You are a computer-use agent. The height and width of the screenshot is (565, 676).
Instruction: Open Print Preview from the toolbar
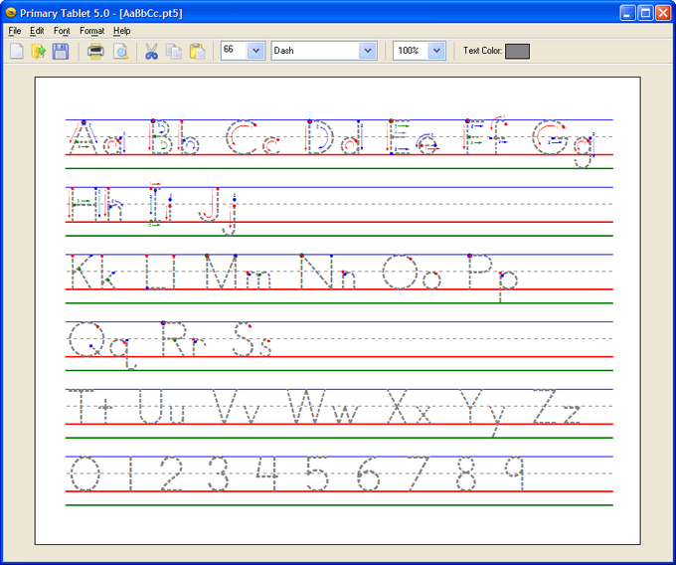tap(120, 51)
